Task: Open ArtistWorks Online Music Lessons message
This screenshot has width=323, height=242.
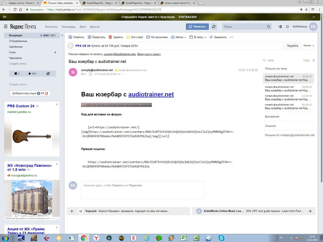Action: pos(254,211)
